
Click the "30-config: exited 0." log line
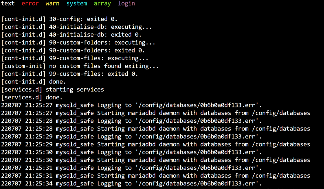click(59, 19)
